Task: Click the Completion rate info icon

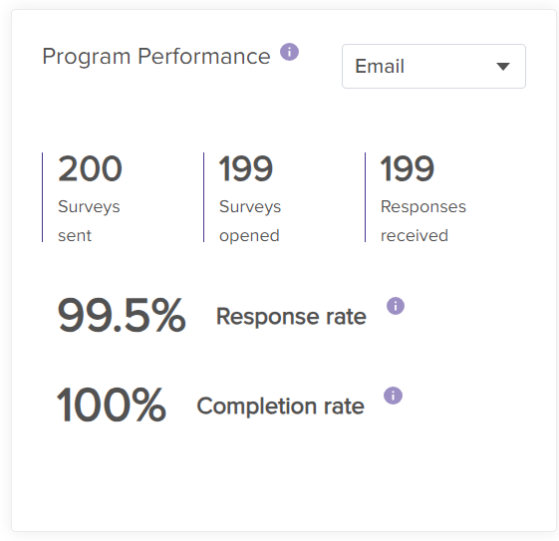Action: pyautogui.click(x=393, y=396)
